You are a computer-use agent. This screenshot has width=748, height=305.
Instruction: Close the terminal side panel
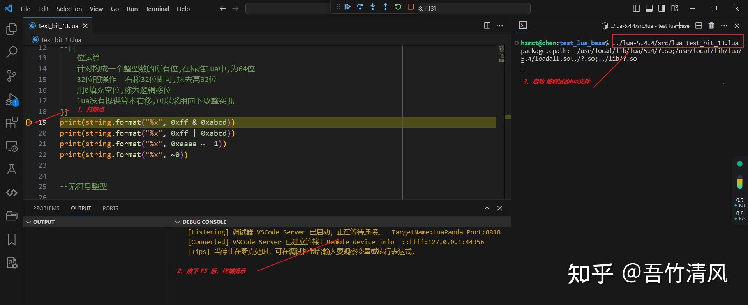[x=737, y=25]
